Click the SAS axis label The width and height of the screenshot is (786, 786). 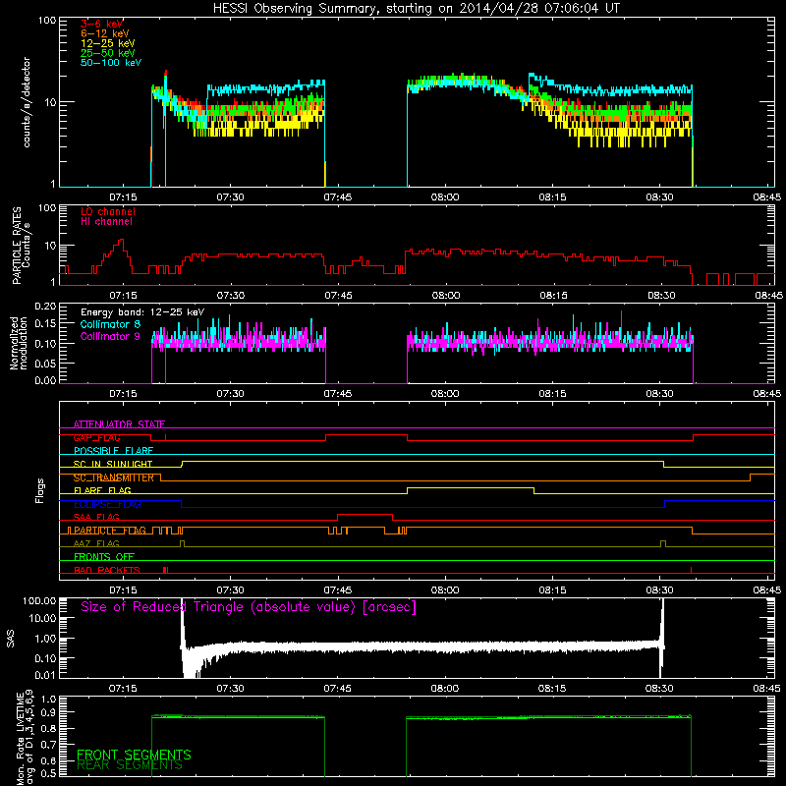[x=11, y=639]
